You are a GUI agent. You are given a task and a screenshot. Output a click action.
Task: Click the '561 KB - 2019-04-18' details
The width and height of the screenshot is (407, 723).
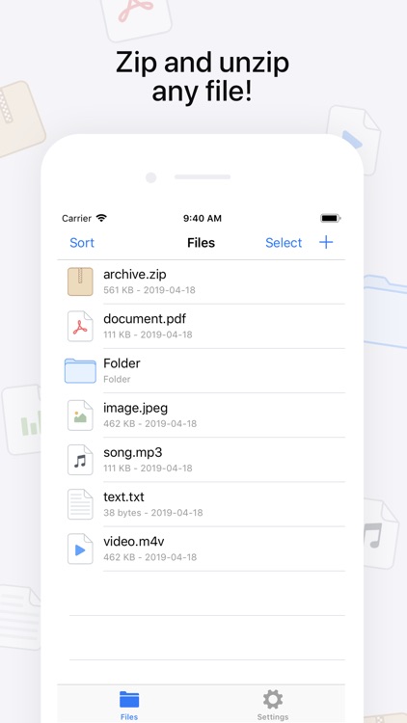(x=149, y=290)
